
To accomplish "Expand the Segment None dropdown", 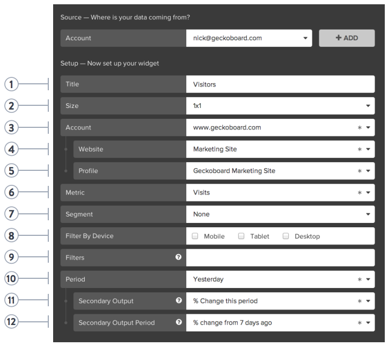I will 280,214.
